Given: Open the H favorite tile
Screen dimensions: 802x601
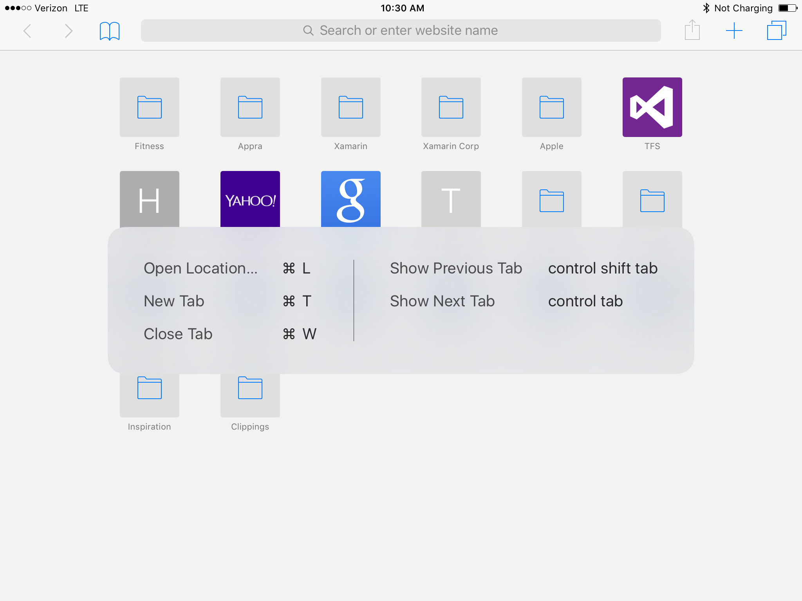Looking at the screenshot, I should (x=149, y=199).
